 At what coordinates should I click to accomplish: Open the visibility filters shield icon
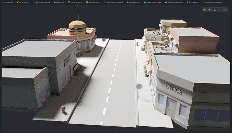click(220, 10)
